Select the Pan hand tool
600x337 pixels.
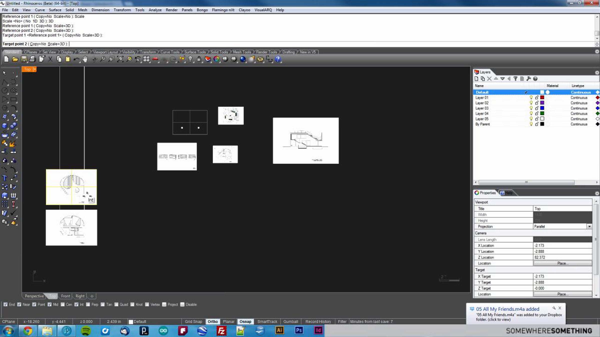(x=85, y=59)
